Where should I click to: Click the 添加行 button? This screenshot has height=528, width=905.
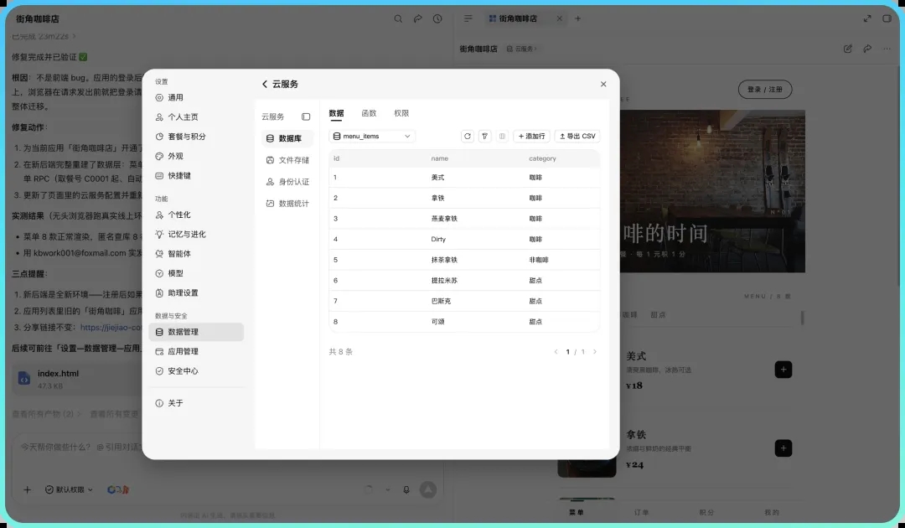531,136
